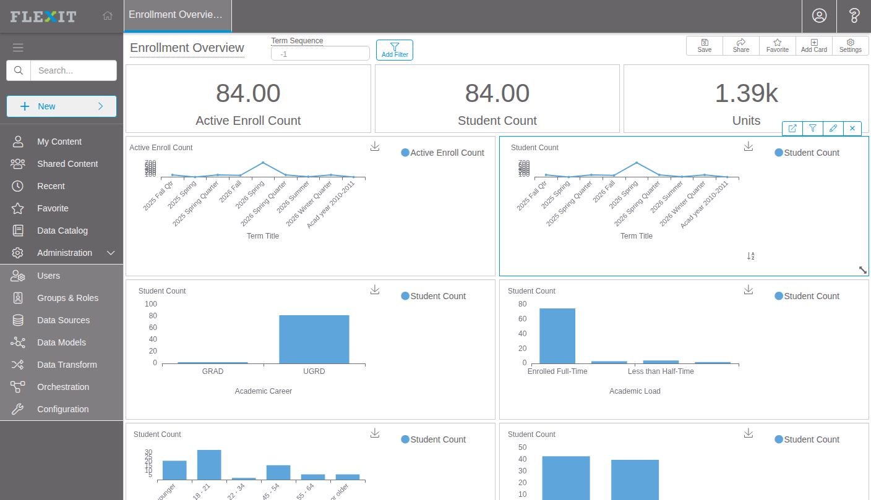Save the dashboard
871x500 pixels.
click(x=705, y=46)
